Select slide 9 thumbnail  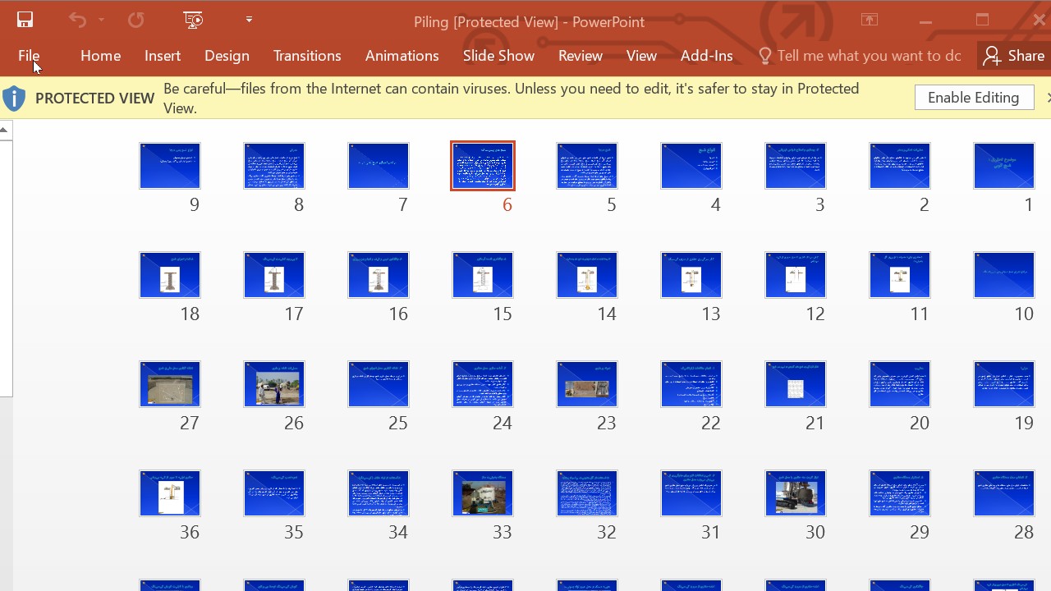click(170, 166)
